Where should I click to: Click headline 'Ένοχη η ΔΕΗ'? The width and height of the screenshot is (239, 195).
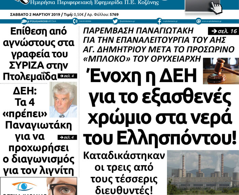click(141, 76)
